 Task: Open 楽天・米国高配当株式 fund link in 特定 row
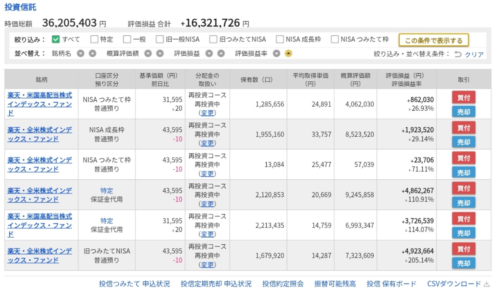click(40, 225)
